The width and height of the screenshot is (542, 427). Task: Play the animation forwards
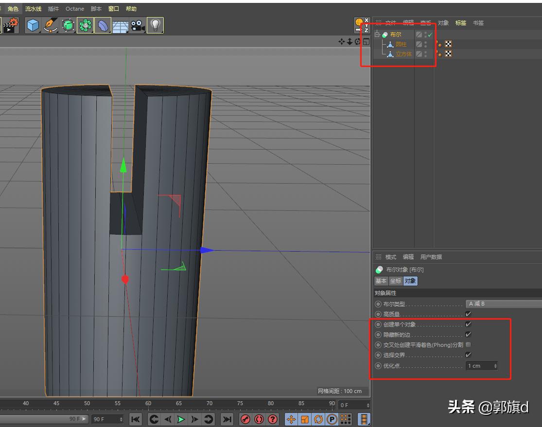point(181,419)
